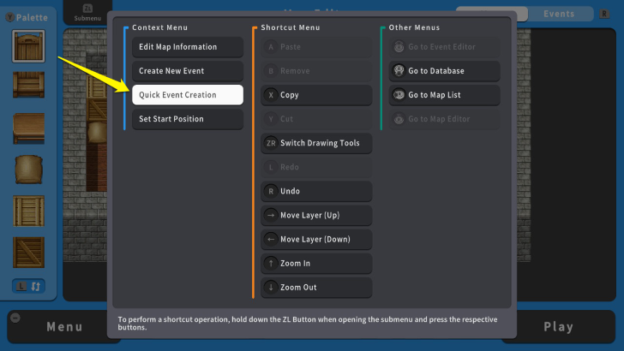Image resolution: width=624 pixels, height=351 pixels.
Task: Select Switch Drawing Tools shortcut
Action: (x=316, y=143)
